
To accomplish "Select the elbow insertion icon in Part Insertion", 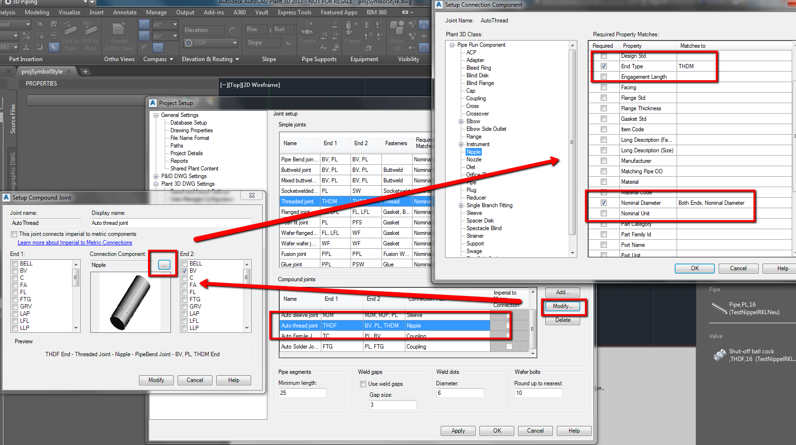I will click(x=40, y=47).
